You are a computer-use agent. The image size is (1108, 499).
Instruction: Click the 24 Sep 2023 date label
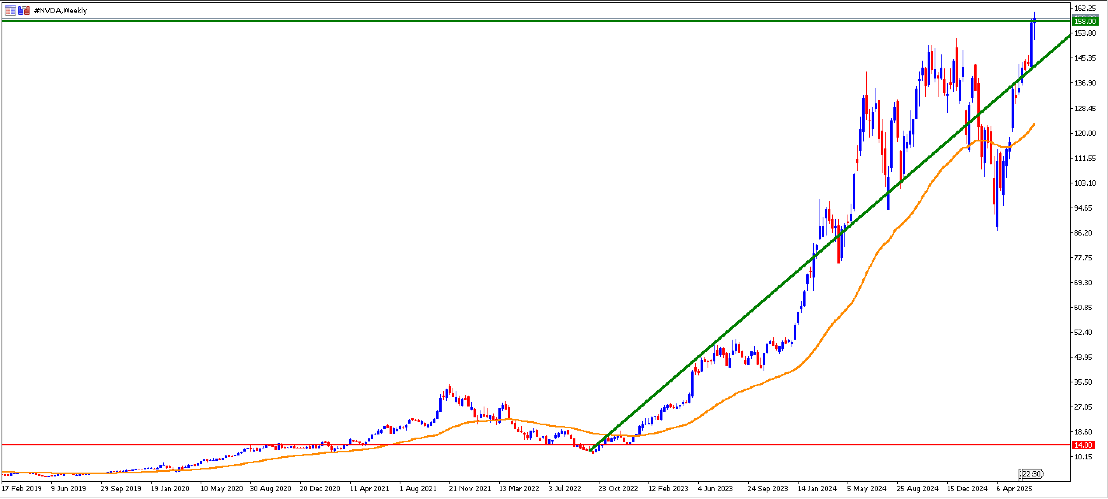pos(768,489)
